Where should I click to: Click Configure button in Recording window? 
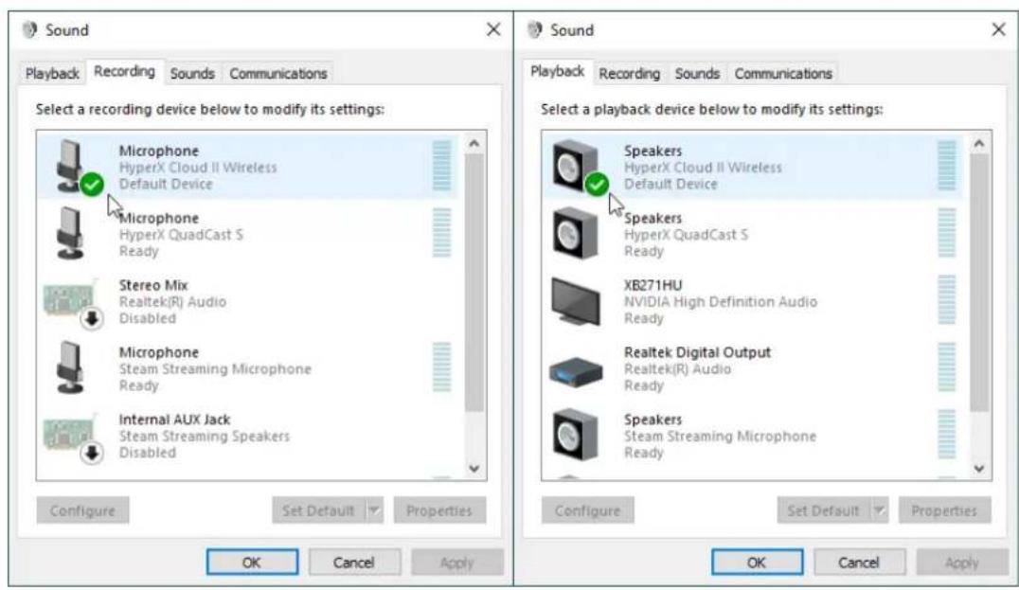click(x=82, y=510)
